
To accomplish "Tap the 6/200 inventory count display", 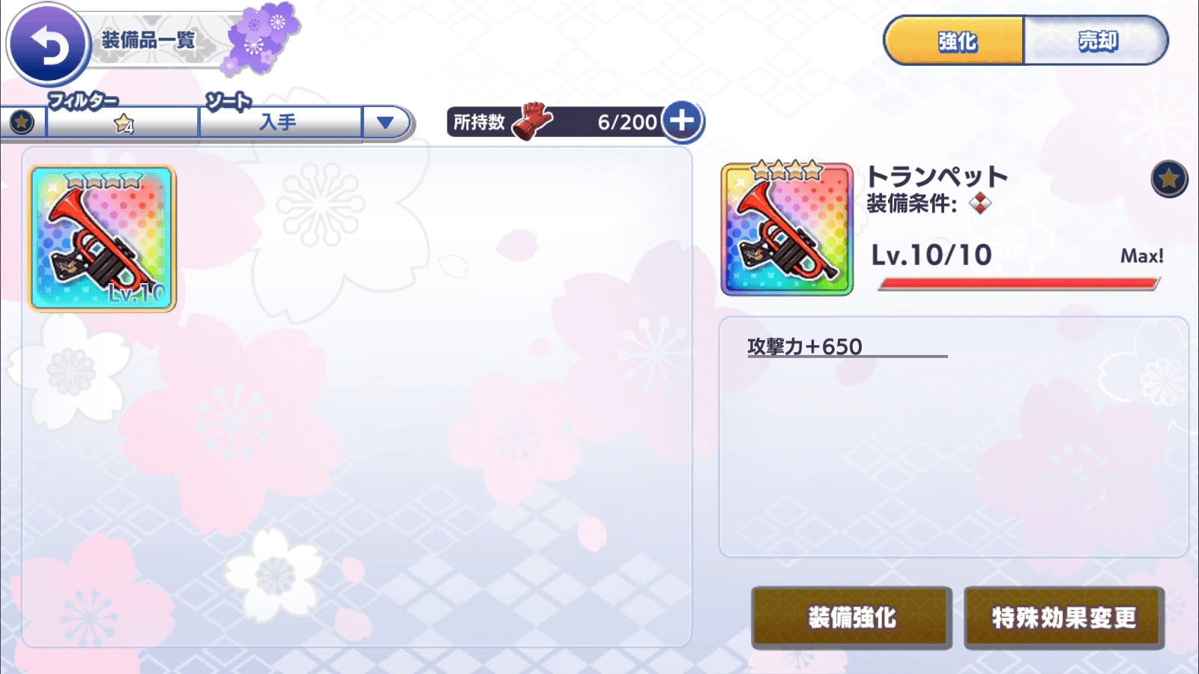I will (627, 122).
